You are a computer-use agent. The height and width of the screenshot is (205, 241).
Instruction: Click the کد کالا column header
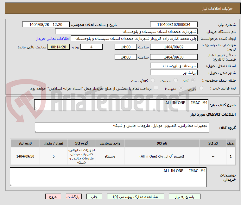click(213, 143)
